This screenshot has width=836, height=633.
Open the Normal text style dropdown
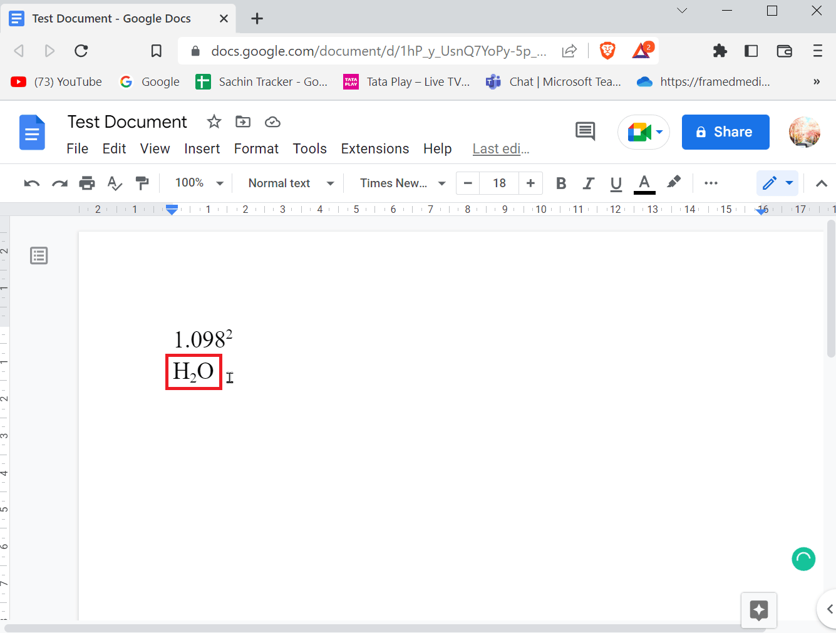pos(291,183)
